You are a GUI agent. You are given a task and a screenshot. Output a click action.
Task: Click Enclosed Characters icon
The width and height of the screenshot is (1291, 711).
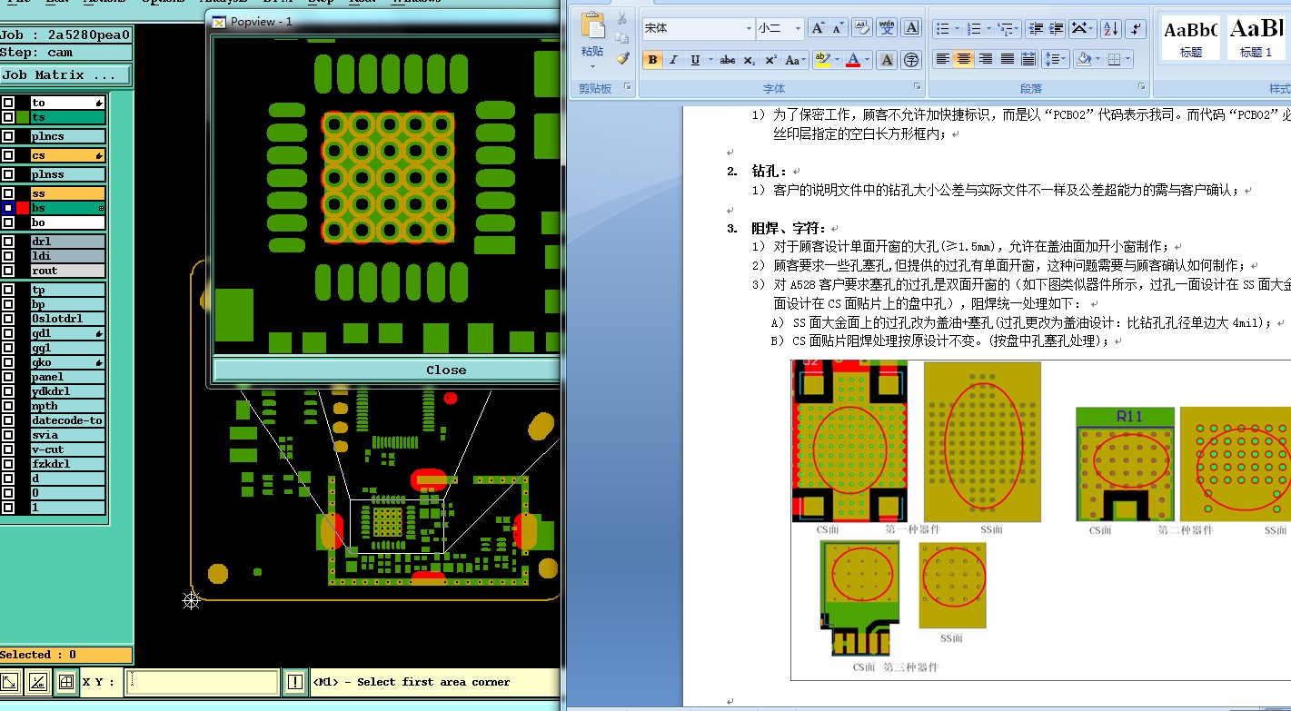pyautogui.click(x=912, y=60)
